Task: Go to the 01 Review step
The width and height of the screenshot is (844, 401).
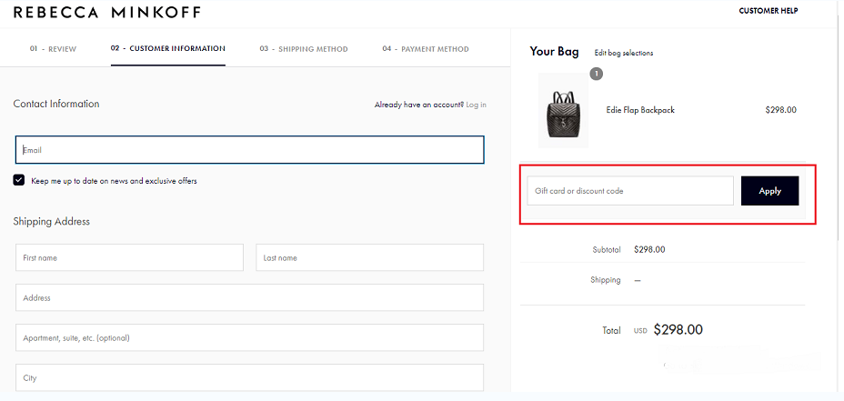Action: click(x=53, y=49)
